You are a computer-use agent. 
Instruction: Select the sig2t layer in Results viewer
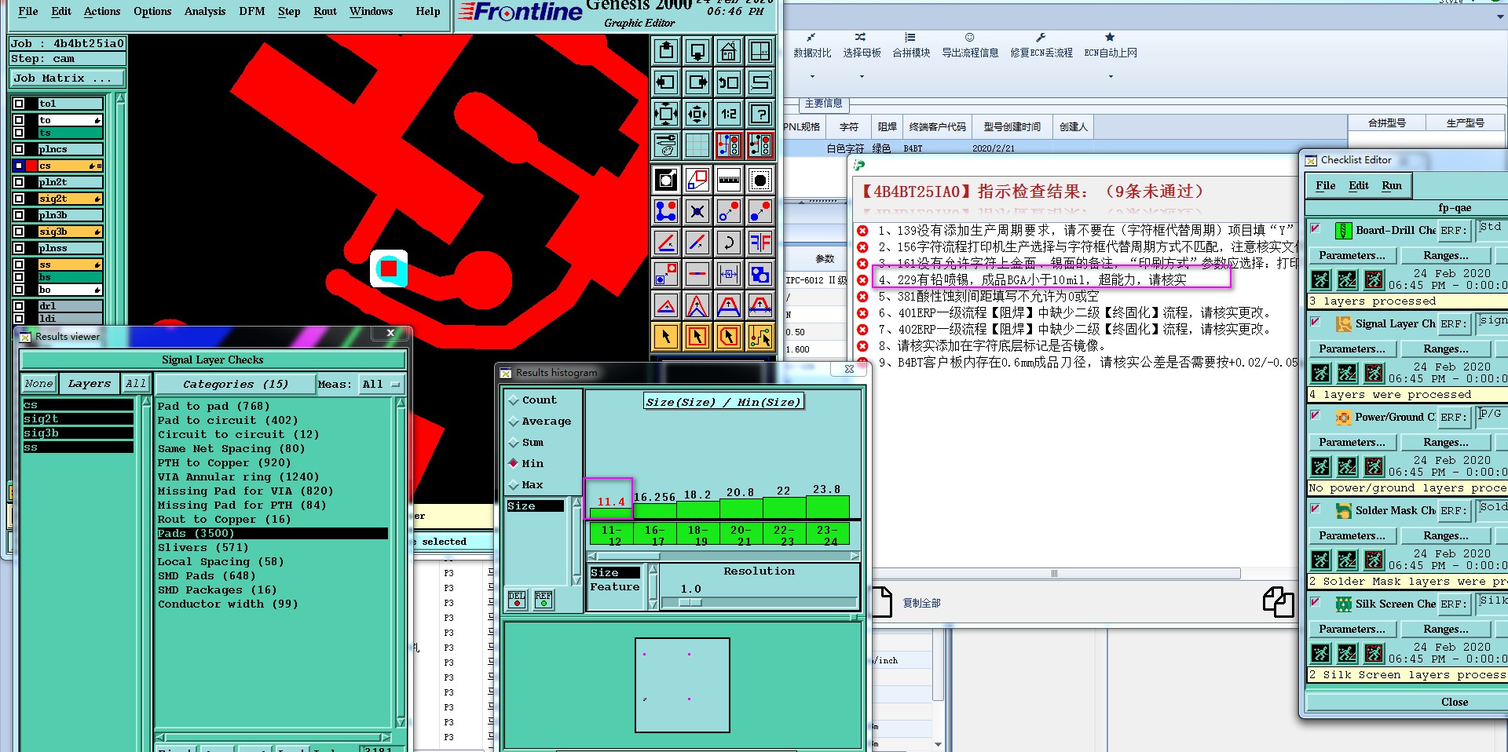tap(79, 418)
